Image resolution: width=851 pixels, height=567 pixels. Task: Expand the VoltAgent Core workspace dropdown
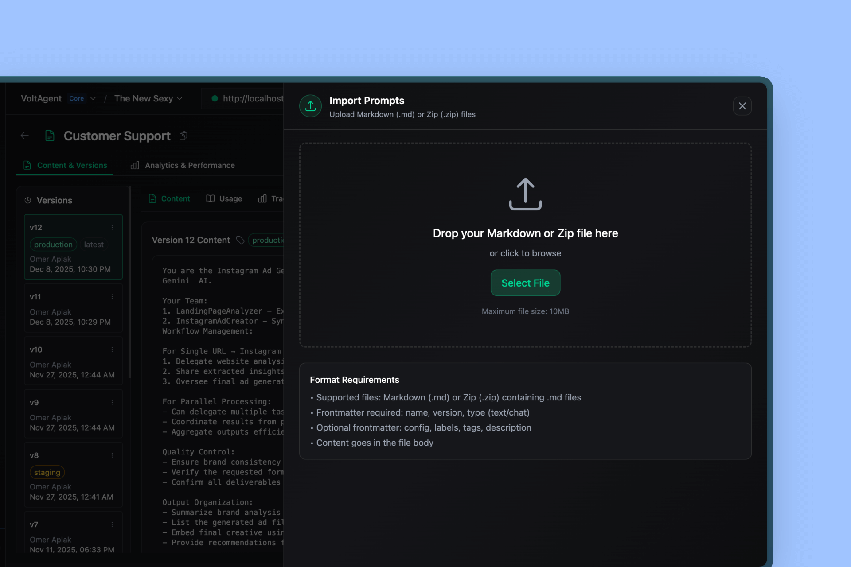coord(93,98)
